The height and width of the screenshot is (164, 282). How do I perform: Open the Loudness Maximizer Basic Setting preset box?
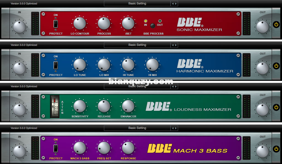pos(137,87)
